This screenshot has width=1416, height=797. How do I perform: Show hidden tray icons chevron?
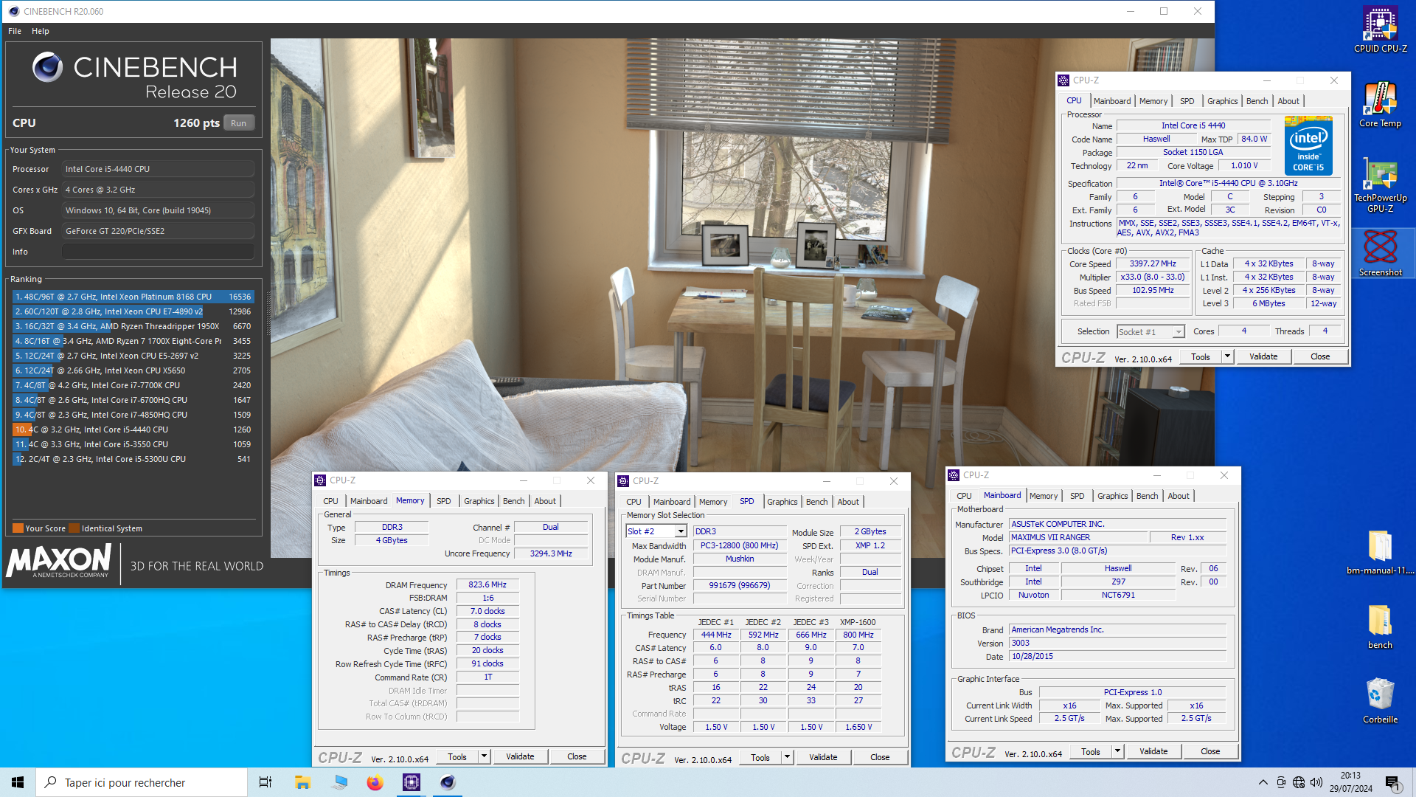coord(1263,782)
